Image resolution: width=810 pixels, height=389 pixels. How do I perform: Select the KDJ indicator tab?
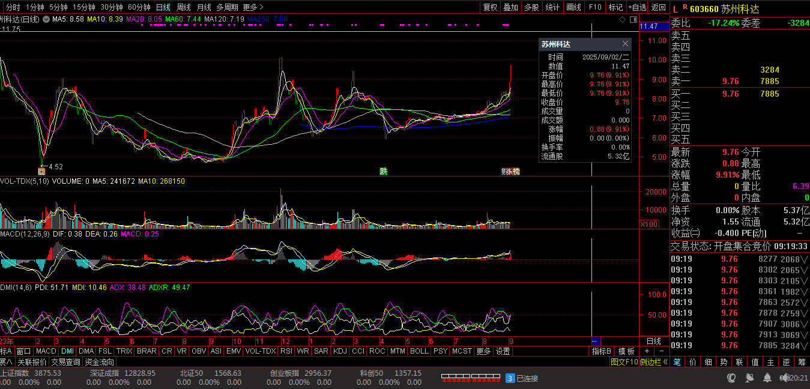pyautogui.click(x=340, y=351)
